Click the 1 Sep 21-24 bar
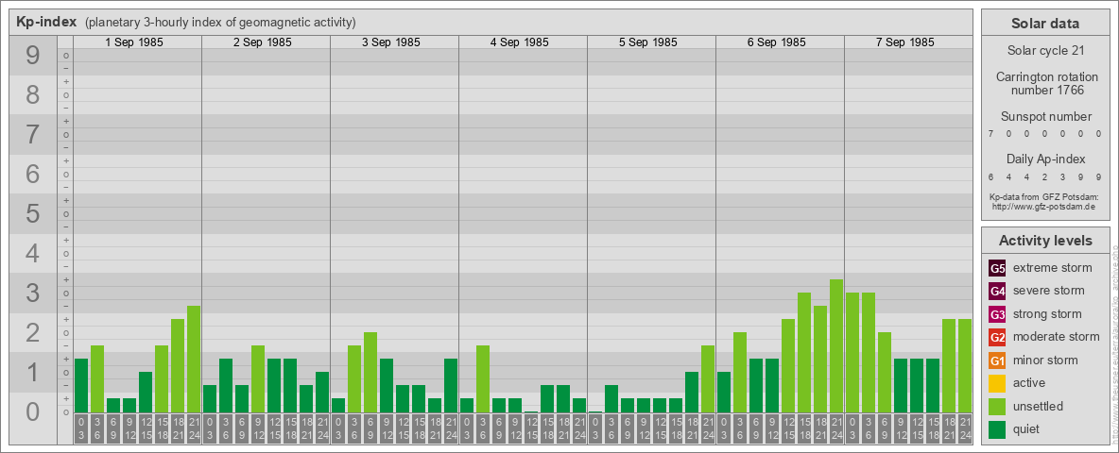Viewport: 1119px width, 453px height. point(194,359)
